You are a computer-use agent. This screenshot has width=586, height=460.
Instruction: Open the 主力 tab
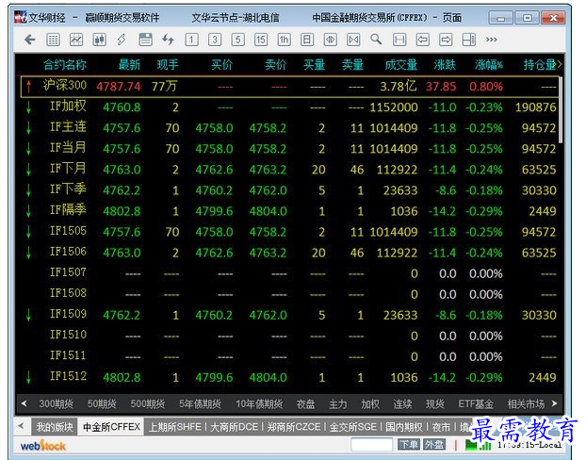click(x=338, y=403)
